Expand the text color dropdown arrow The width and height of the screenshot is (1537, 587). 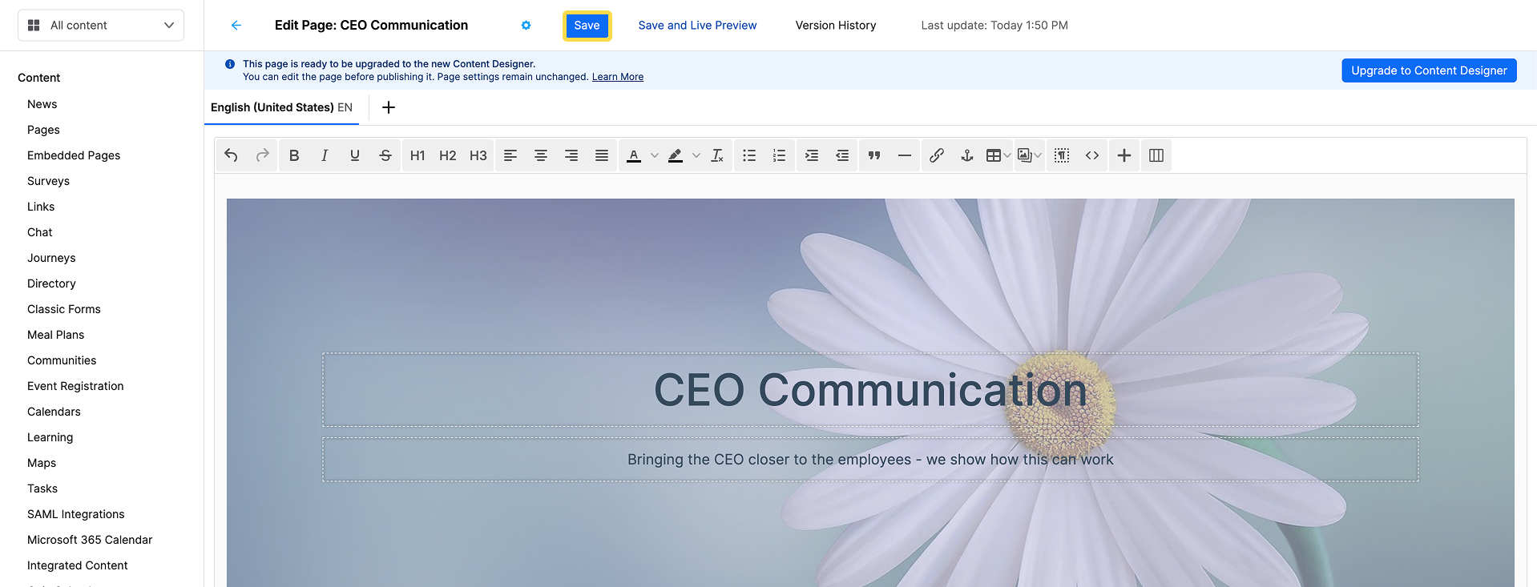pyautogui.click(x=655, y=155)
